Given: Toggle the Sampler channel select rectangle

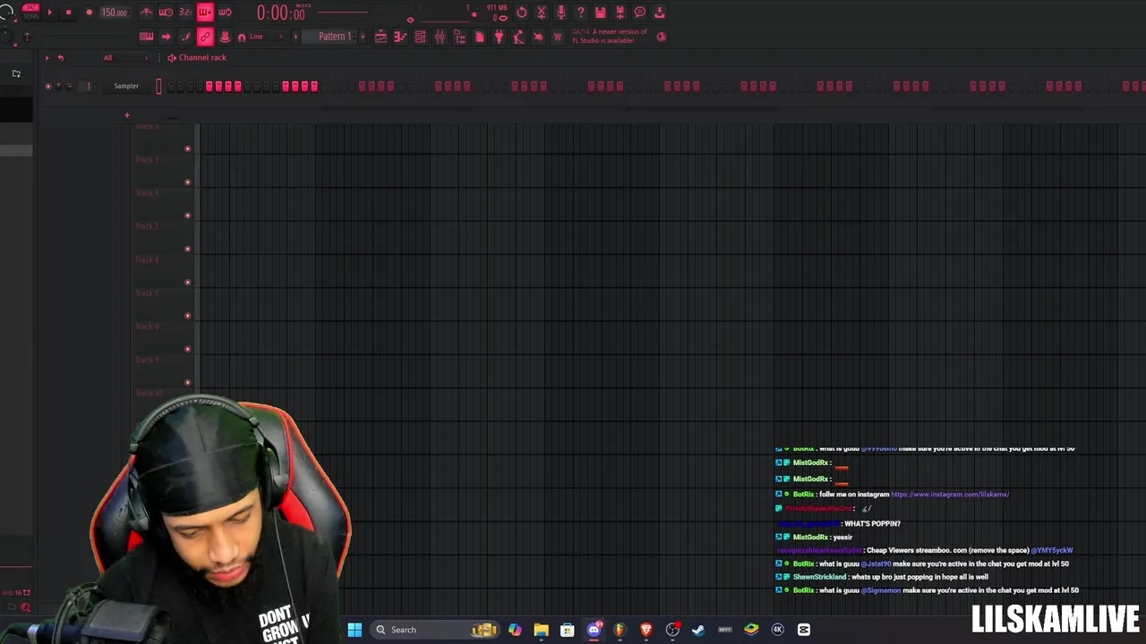Looking at the screenshot, I should pos(158,86).
